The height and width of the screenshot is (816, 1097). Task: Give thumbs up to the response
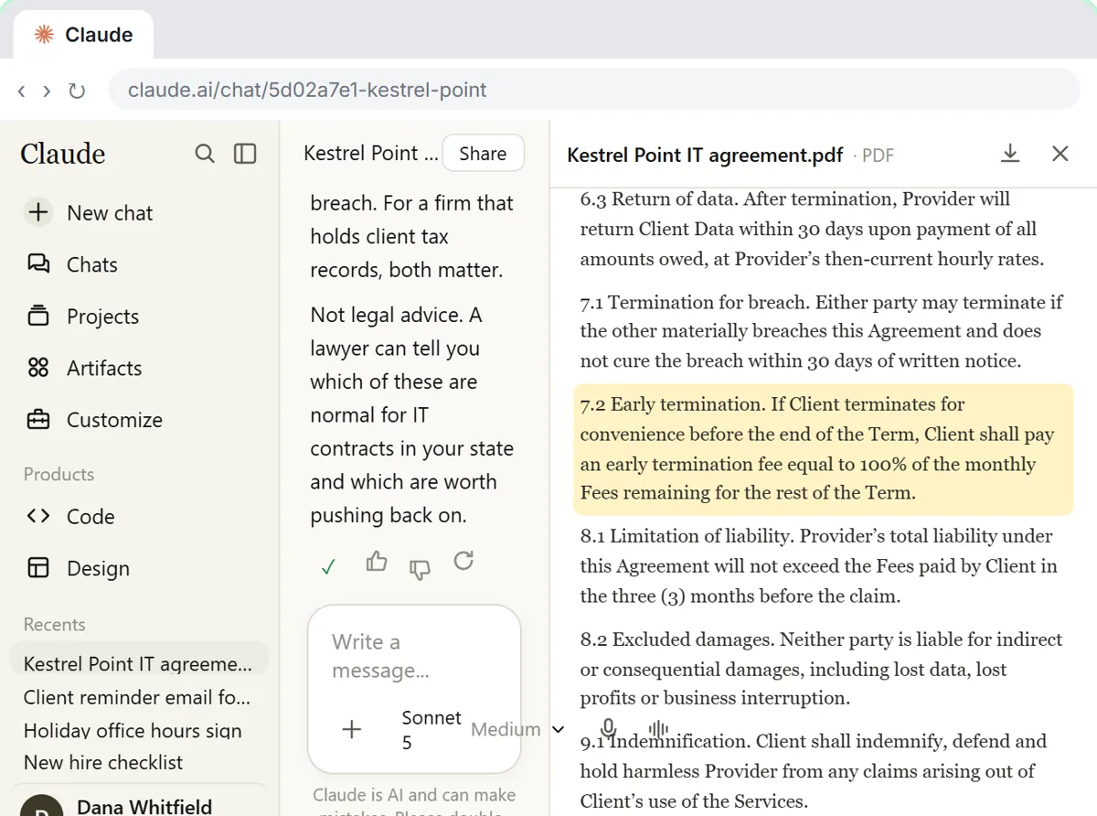click(377, 562)
